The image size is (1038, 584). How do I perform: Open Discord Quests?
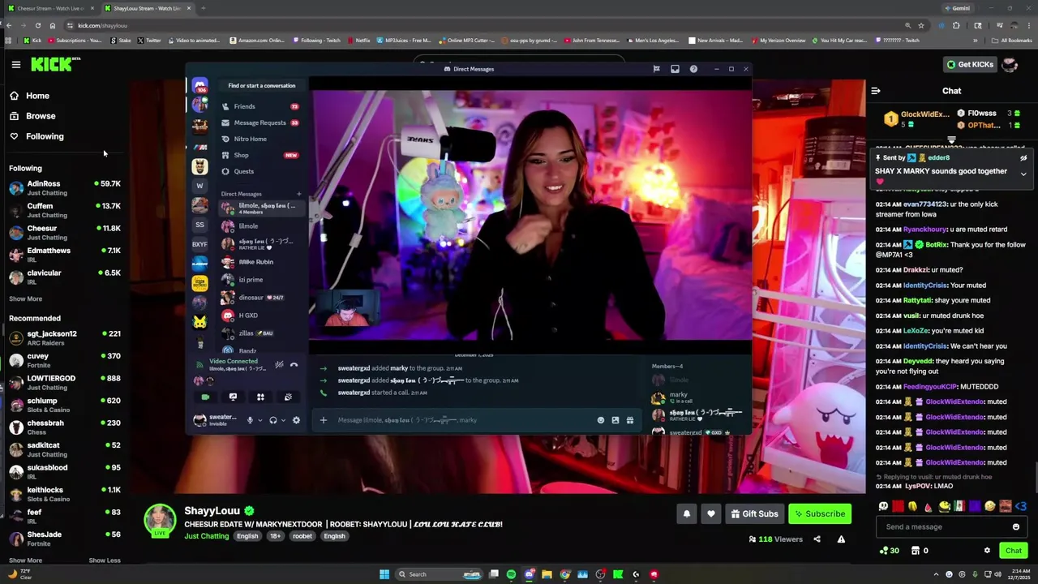[260, 171]
